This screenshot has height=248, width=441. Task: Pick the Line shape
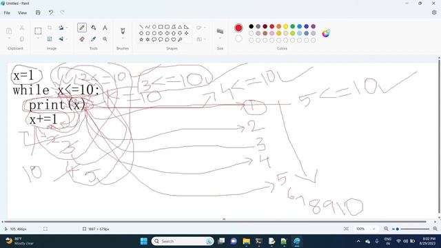141,27
